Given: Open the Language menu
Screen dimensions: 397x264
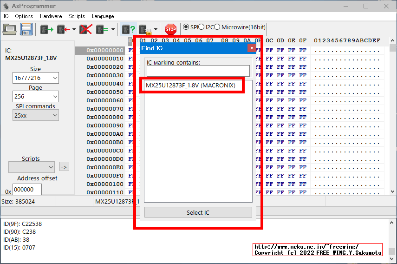Looking at the screenshot, I should click(x=103, y=16).
